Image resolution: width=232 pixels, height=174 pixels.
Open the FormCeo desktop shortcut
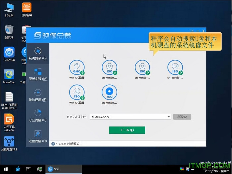click(x=9, y=76)
